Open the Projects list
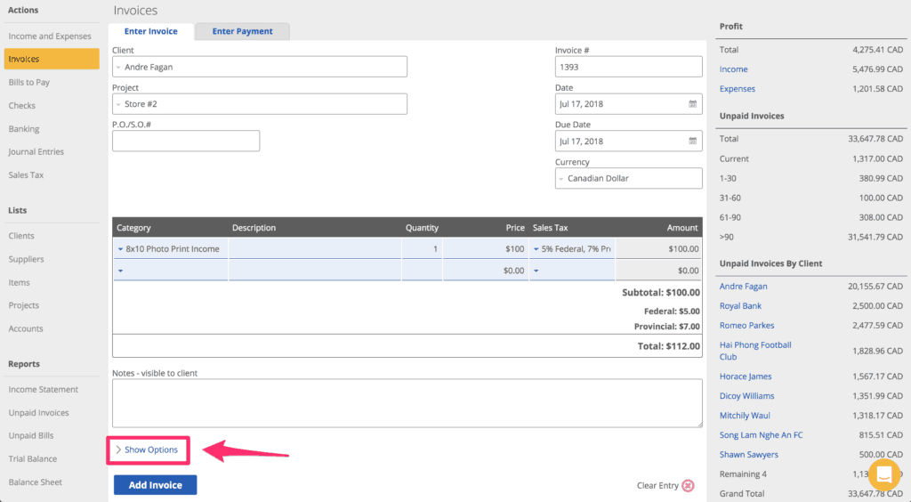This screenshot has height=502, width=911. (x=24, y=305)
